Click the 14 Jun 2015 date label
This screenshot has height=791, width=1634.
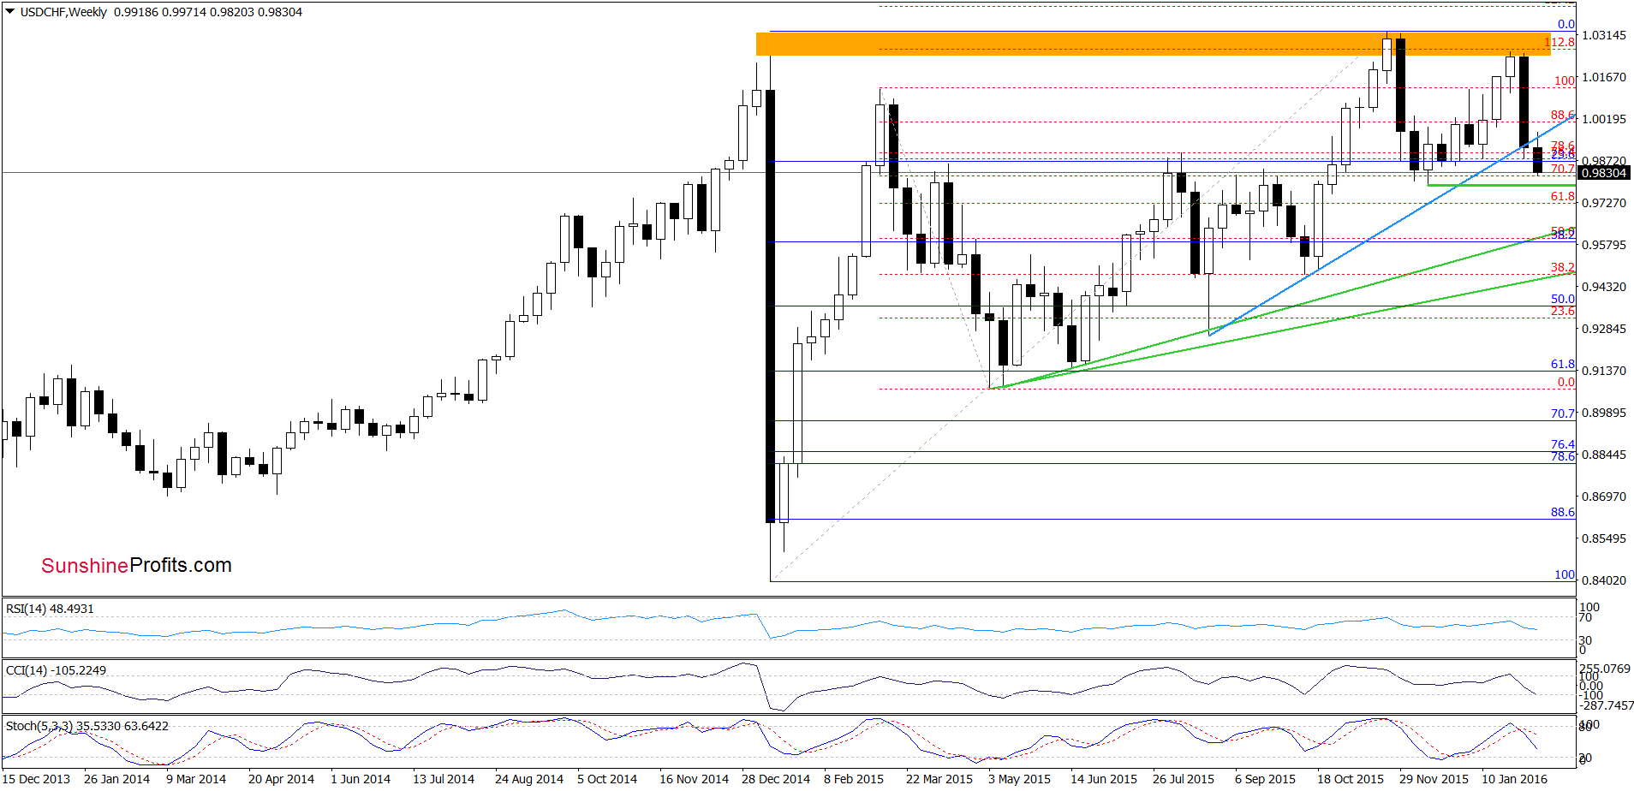point(1104,779)
